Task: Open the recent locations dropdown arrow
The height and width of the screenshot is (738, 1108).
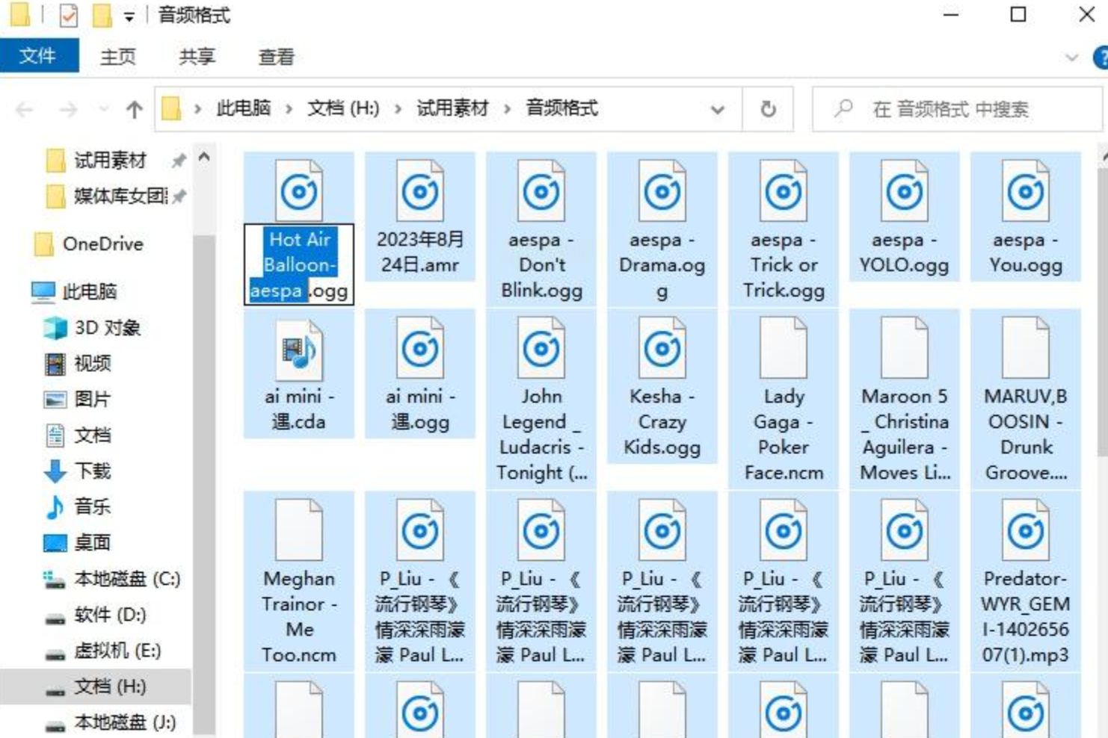Action: coord(104,110)
